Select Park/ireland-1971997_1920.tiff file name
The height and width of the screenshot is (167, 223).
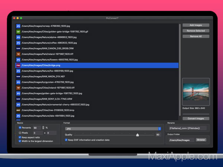[48, 54]
